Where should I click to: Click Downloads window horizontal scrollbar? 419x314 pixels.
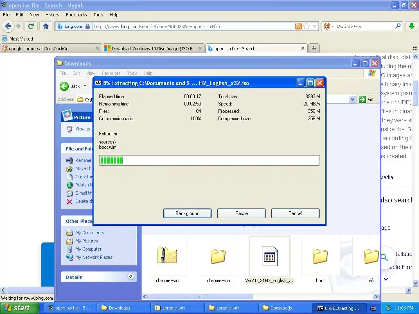pos(200,296)
